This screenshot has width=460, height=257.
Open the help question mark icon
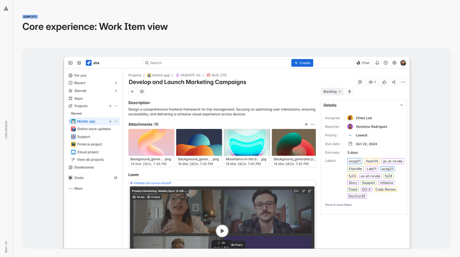pyautogui.click(x=386, y=63)
